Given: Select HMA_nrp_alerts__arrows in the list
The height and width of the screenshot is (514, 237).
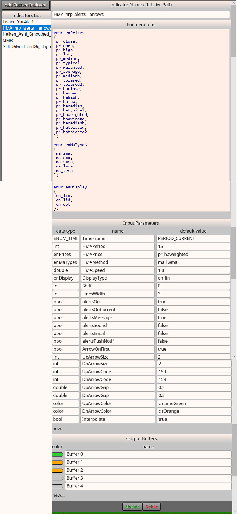Looking at the screenshot, I should pos(27,28).
